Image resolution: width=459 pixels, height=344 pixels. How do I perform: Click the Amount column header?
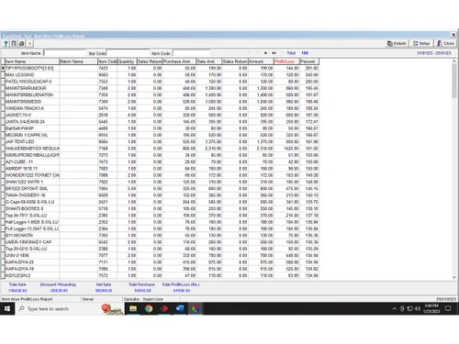[x=261, y=61]
